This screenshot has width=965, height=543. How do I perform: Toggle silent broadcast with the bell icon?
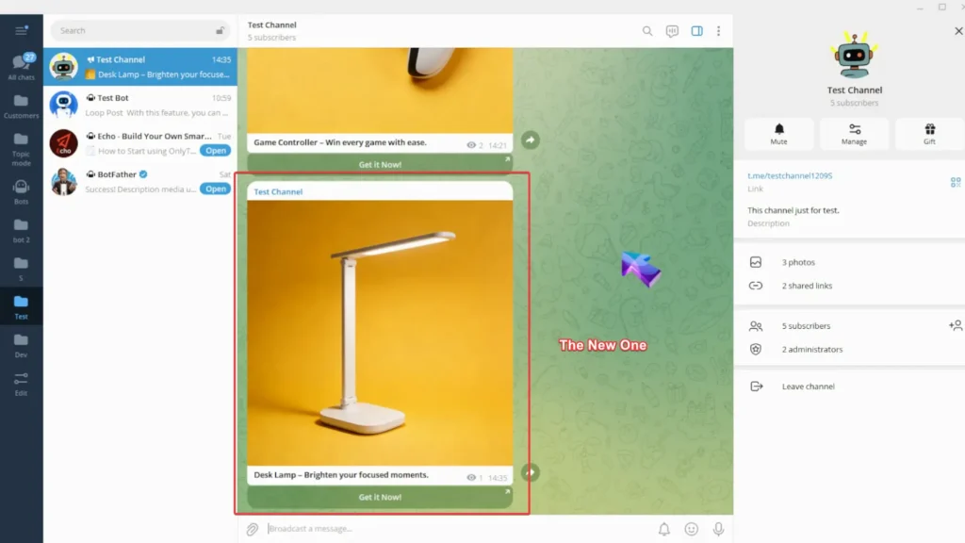point(665,529)
